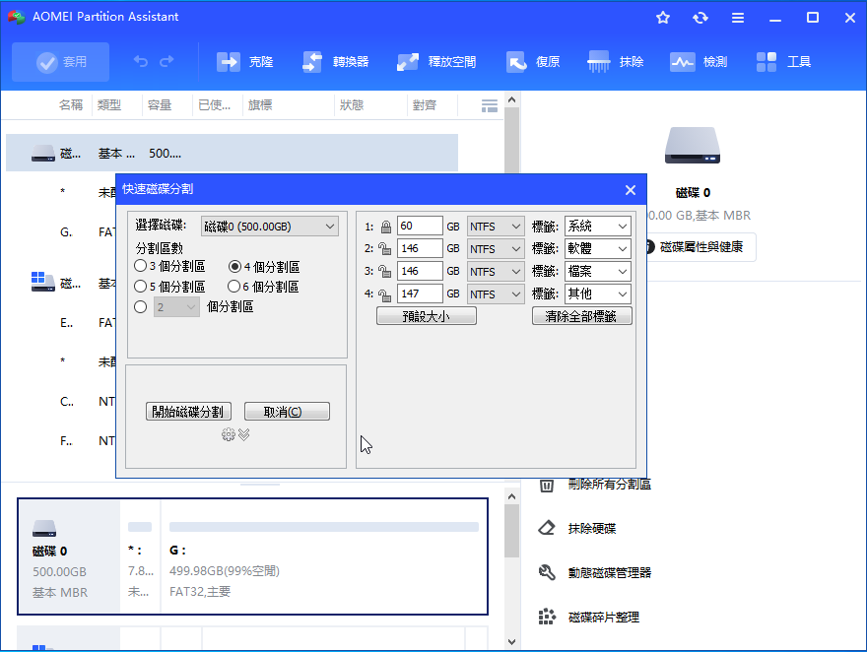This screenshot has height=652, width=867.
Task: Click the Alignment (對齊) column header
Action: 424,105
